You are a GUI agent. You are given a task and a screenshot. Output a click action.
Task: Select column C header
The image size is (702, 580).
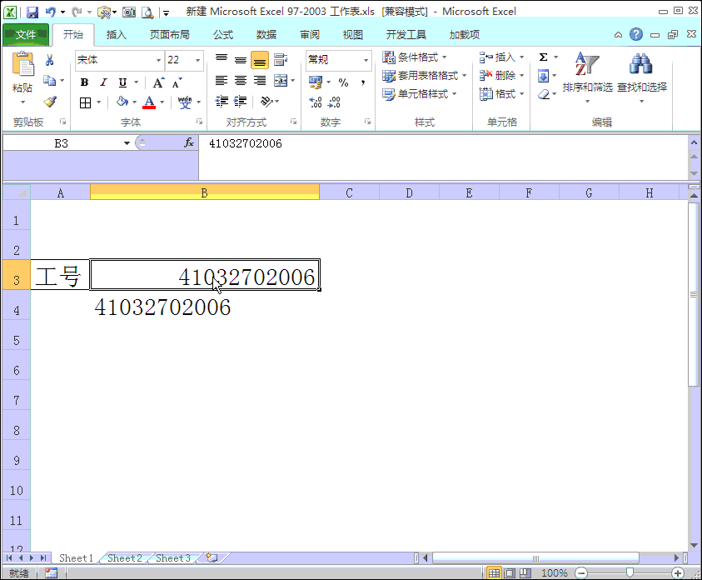(349, 192)
